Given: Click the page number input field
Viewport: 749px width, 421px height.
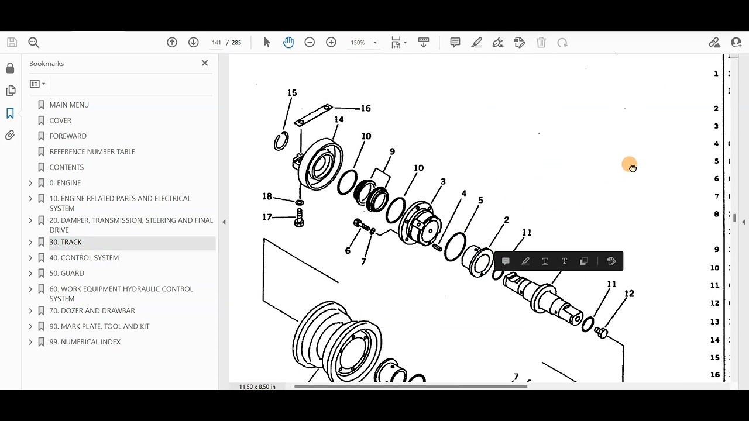Looking at the screenshot, I should pyautogui.click(x=217, y=42).
